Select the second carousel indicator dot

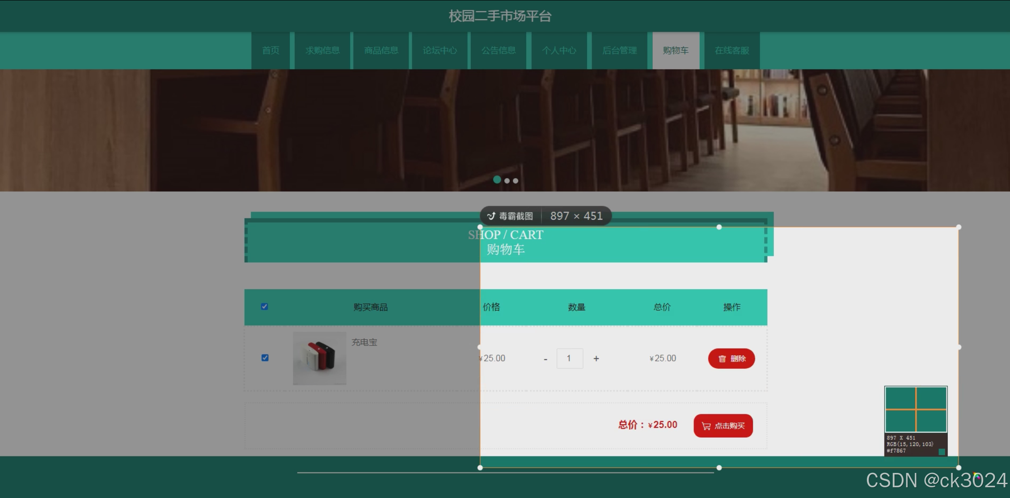507,181
